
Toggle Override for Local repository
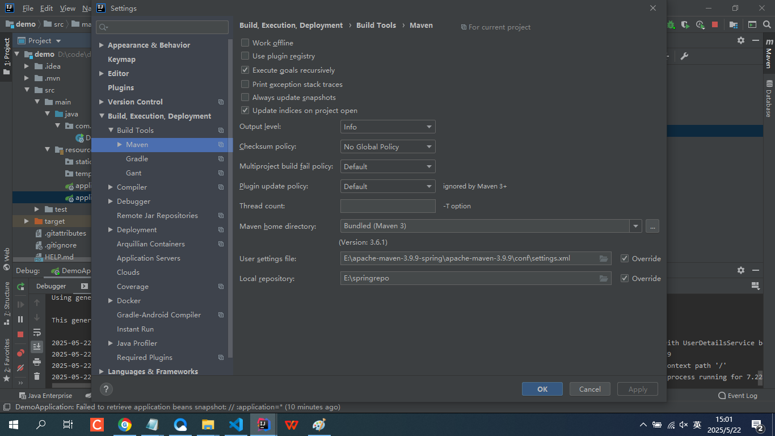click(x=625, y=278)
